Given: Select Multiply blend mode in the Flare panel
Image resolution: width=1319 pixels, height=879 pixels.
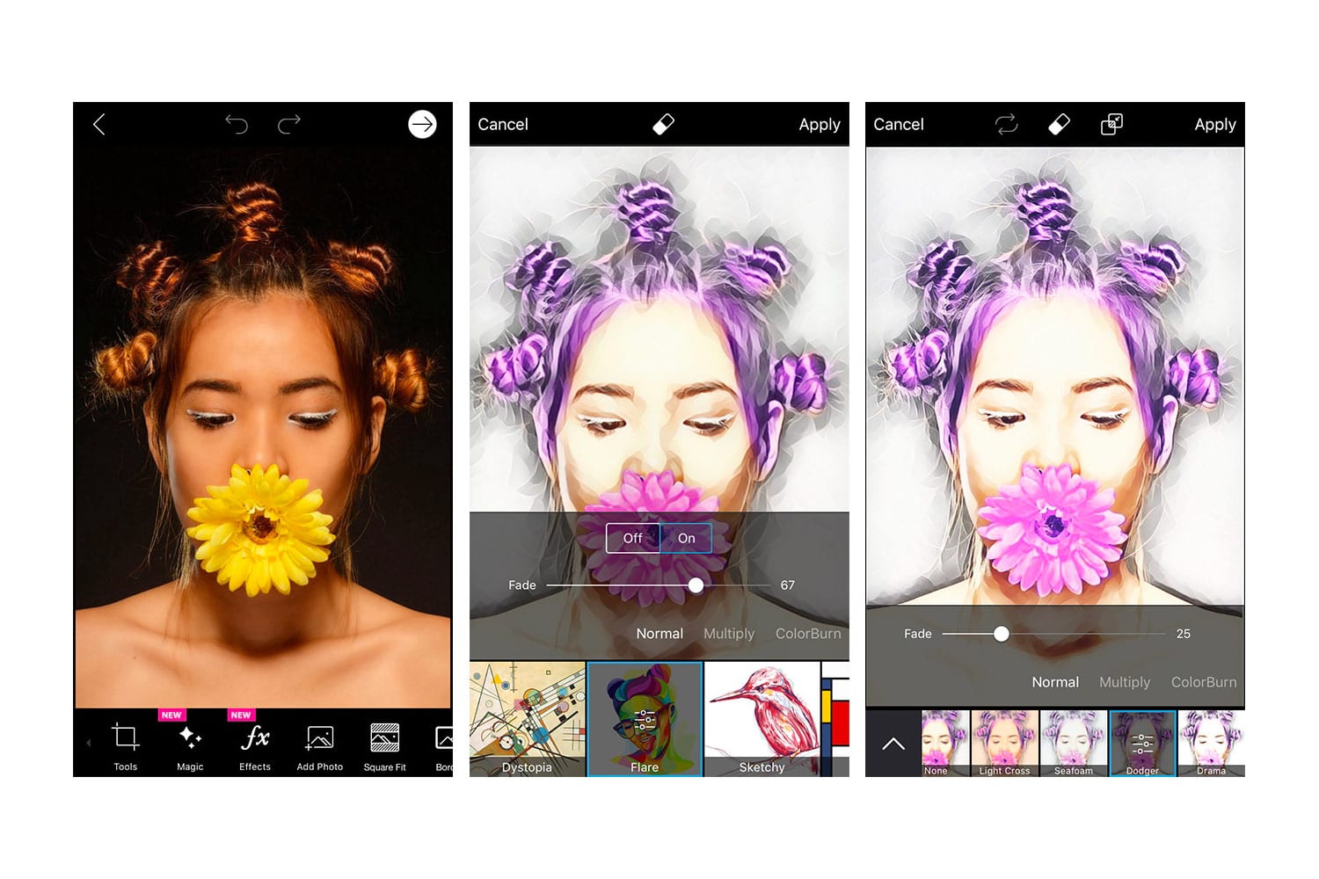Looking at the screenshot, I should pos(729,634).
